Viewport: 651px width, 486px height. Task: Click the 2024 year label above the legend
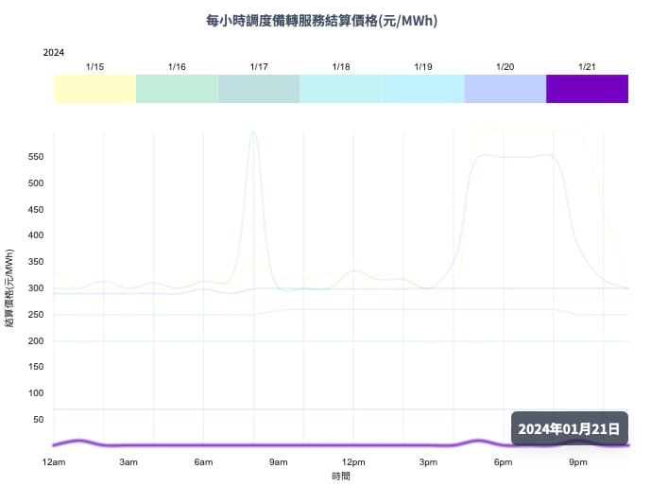pyautogui.click(x=54, y=53)
